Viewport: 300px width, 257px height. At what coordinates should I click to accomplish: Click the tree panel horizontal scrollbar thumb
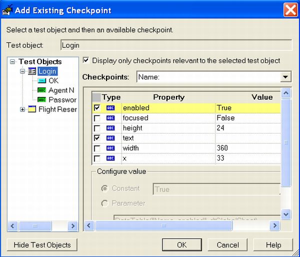(x=35, y=226)
